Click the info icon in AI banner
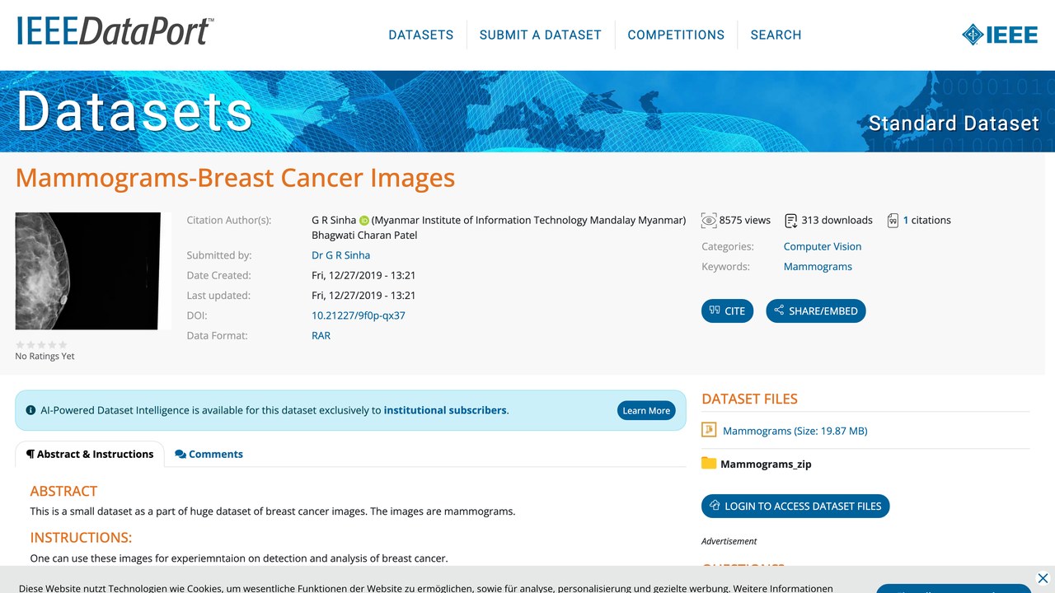 tap(31, 410)
